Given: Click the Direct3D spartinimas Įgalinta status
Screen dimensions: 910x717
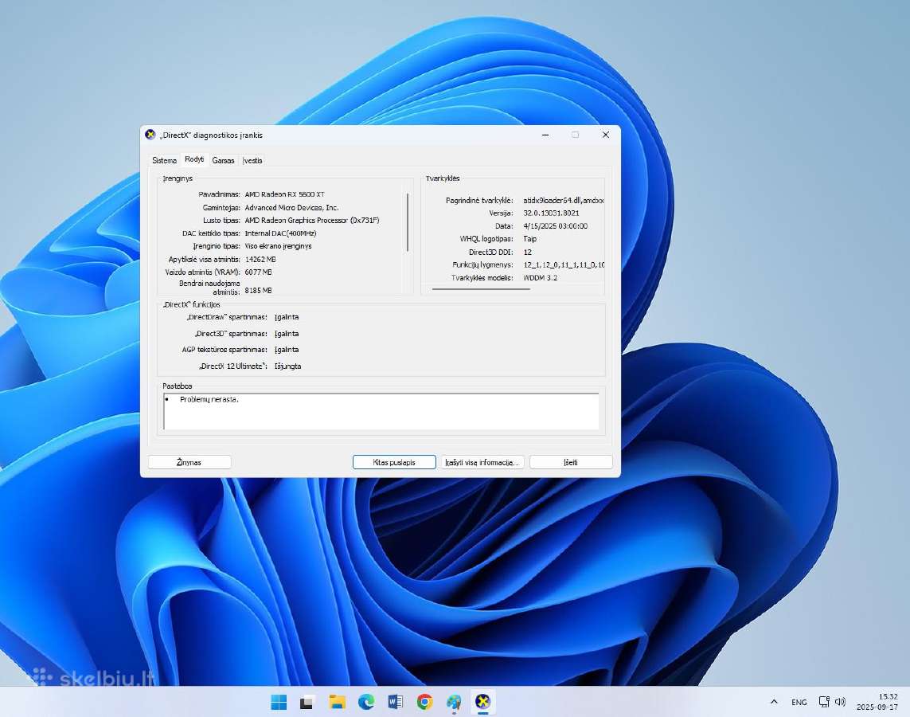Looking at the screenshot, I should point(287,334).
